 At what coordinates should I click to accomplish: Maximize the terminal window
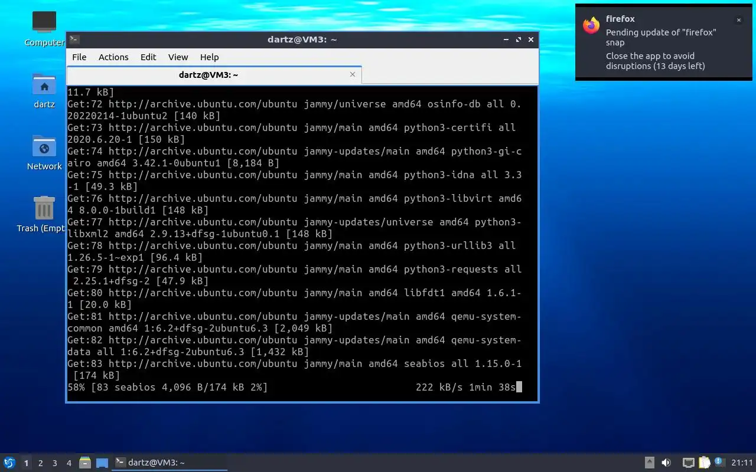click(x=519, y=40)
